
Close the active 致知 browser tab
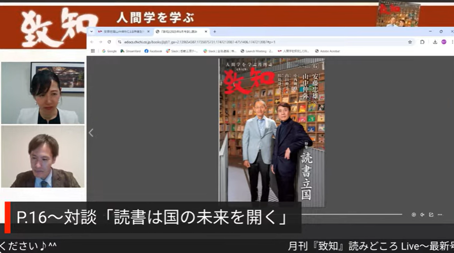point(206,31)
